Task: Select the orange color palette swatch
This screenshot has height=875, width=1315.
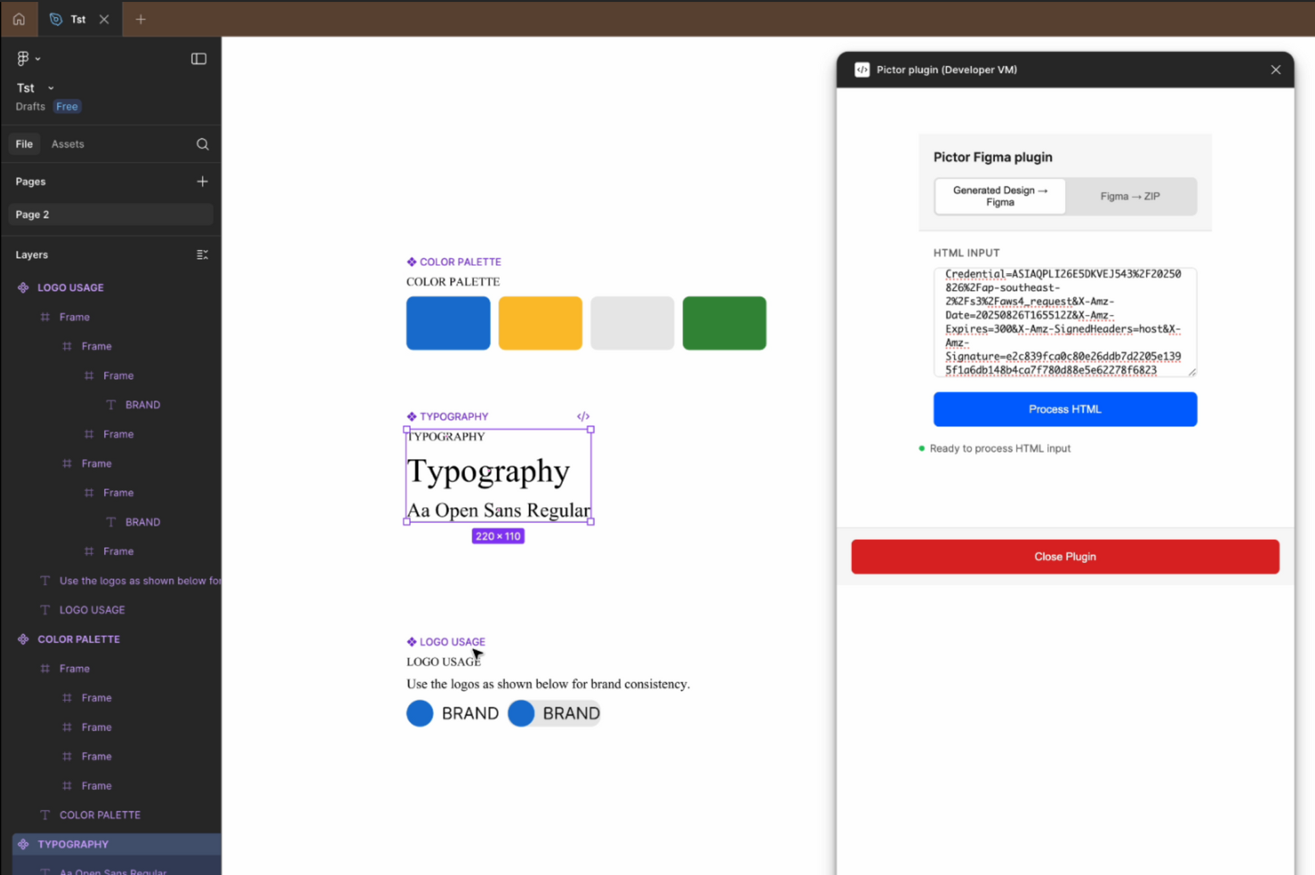Action: click(540, 323)
